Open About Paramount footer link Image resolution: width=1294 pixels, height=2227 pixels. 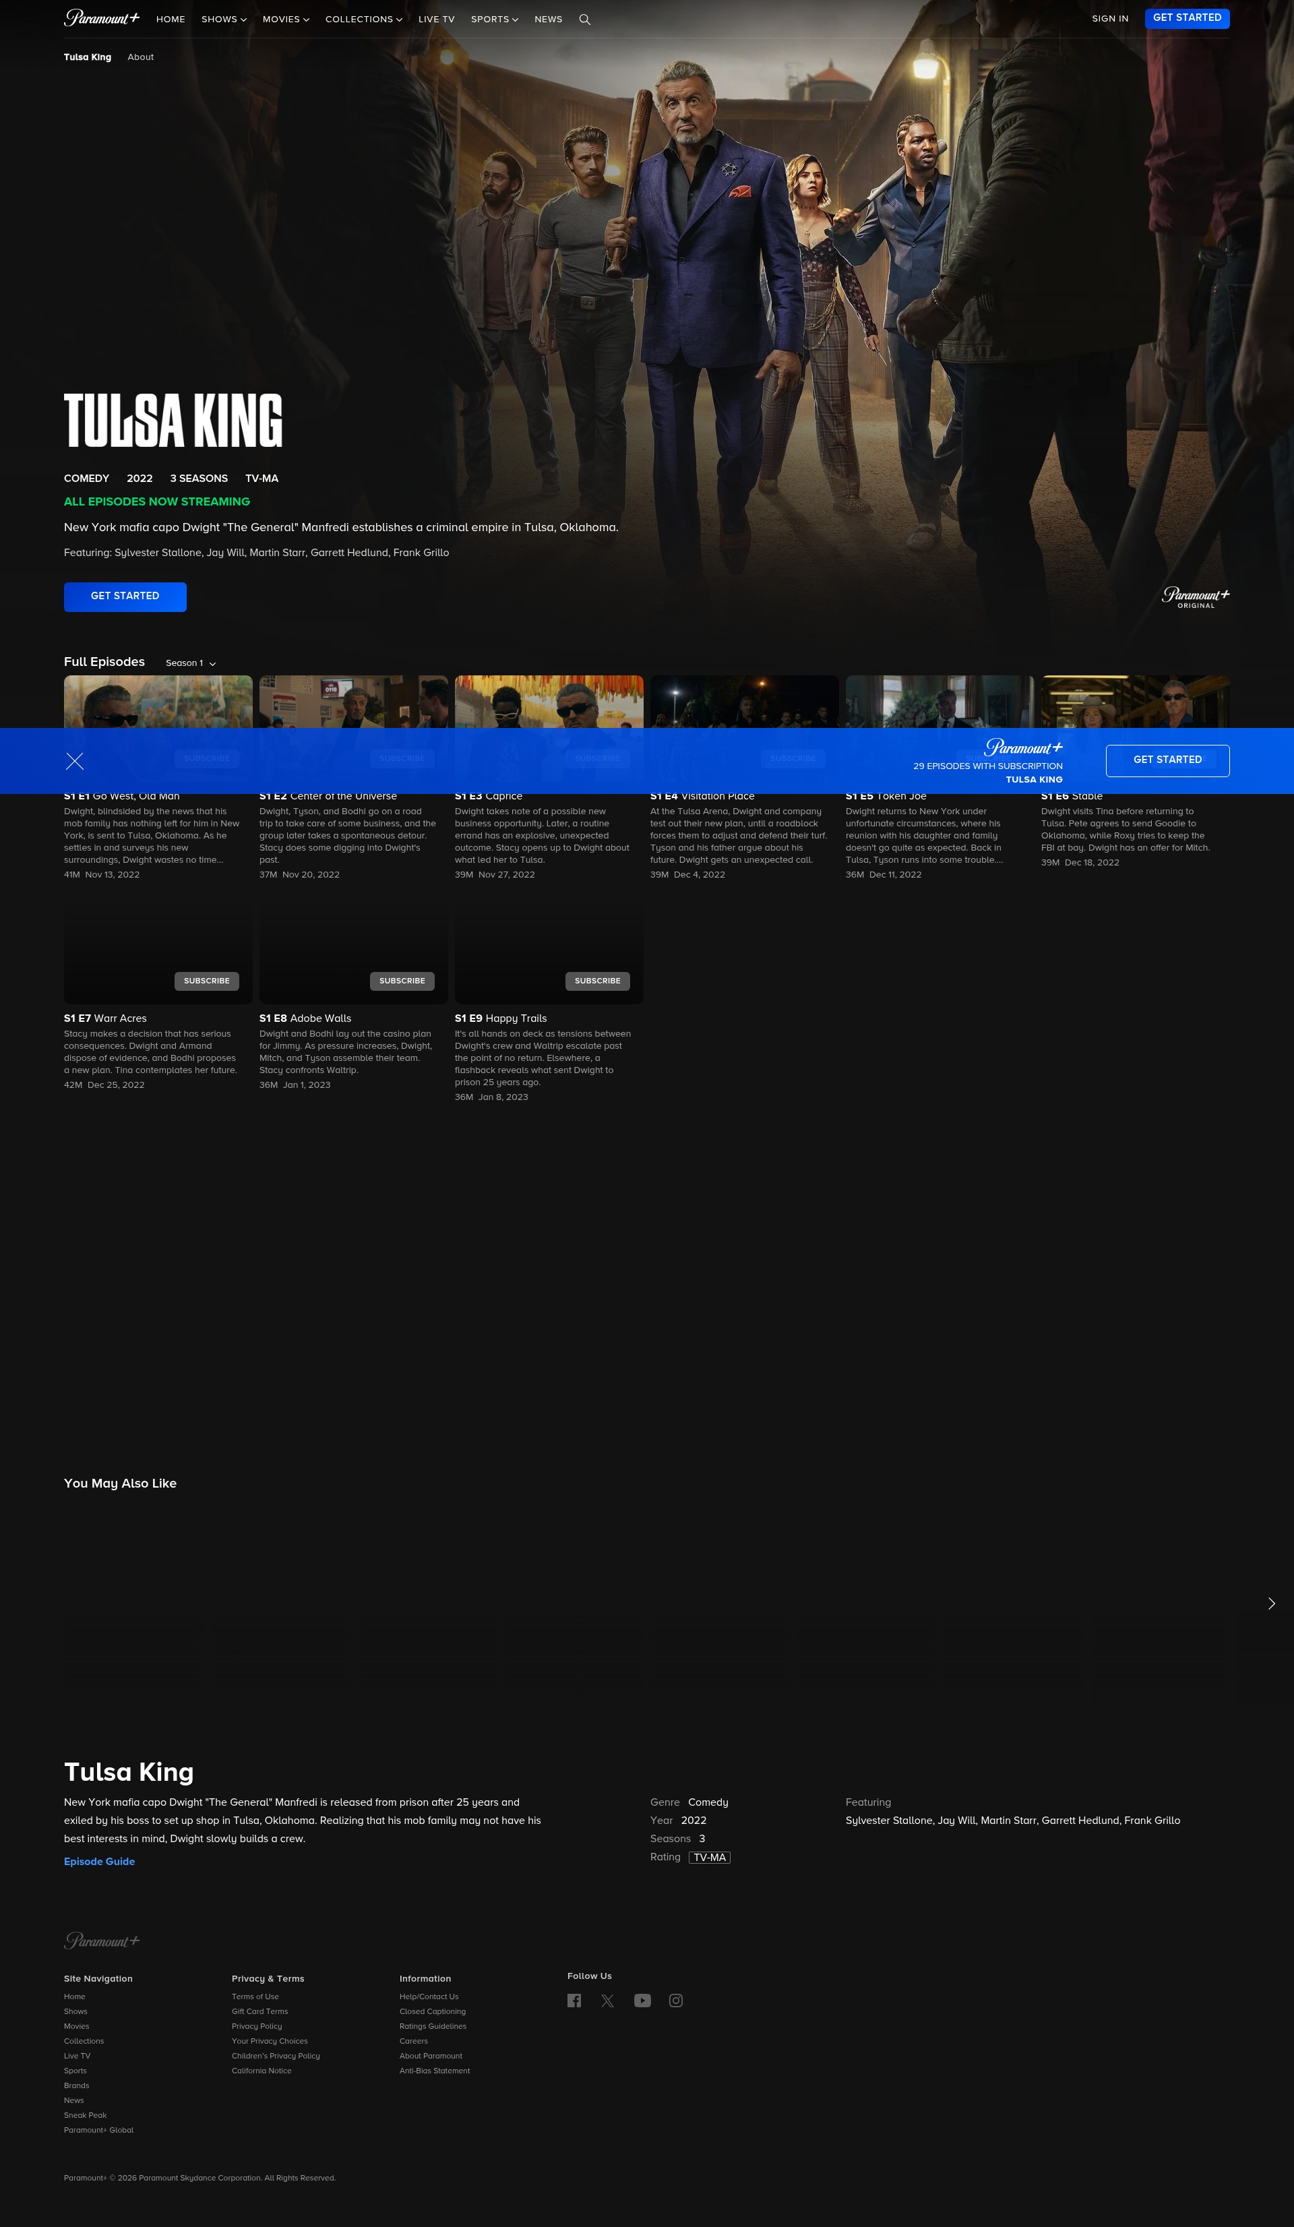pos(431,2056)
